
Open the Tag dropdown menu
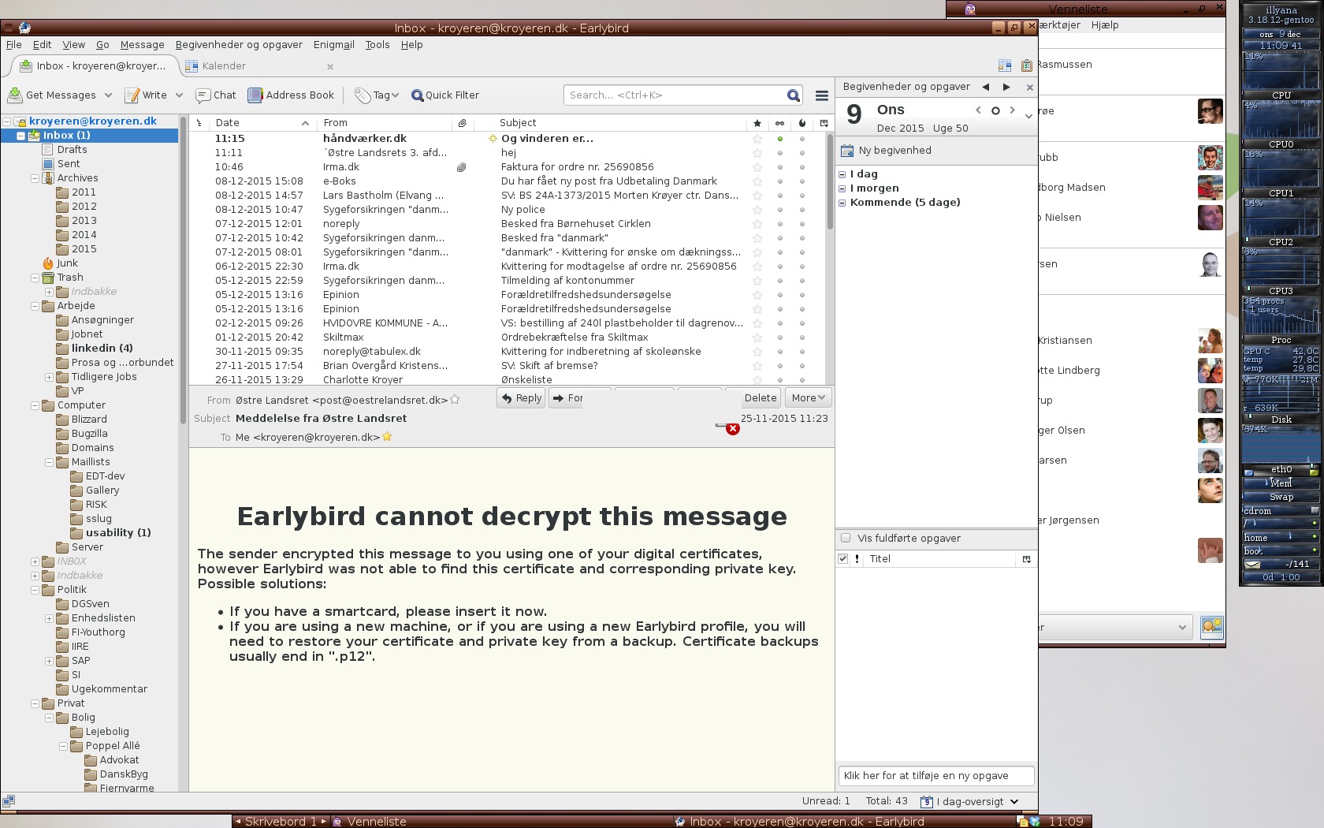click(x=377, y=95)
